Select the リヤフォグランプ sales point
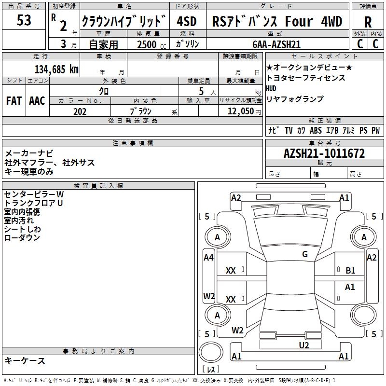This screenshot has height=386, width=386. tap(295, 99)
